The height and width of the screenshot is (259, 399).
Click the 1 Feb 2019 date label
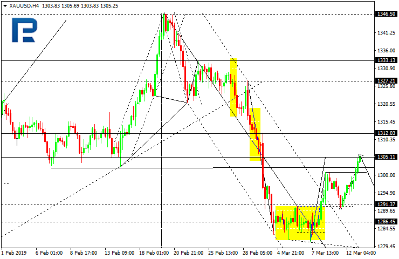coord(13,253)
